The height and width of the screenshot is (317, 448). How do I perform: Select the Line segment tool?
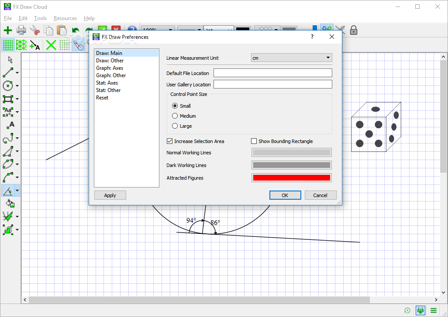[8, 72]
